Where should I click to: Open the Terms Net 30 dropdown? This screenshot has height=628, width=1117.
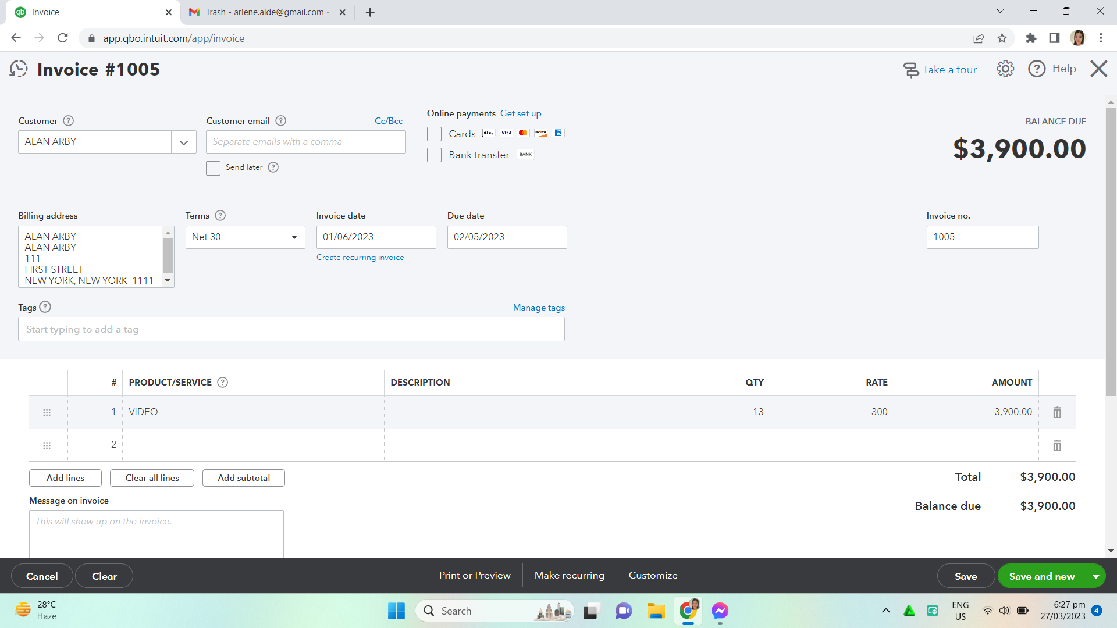coord(294,237)
